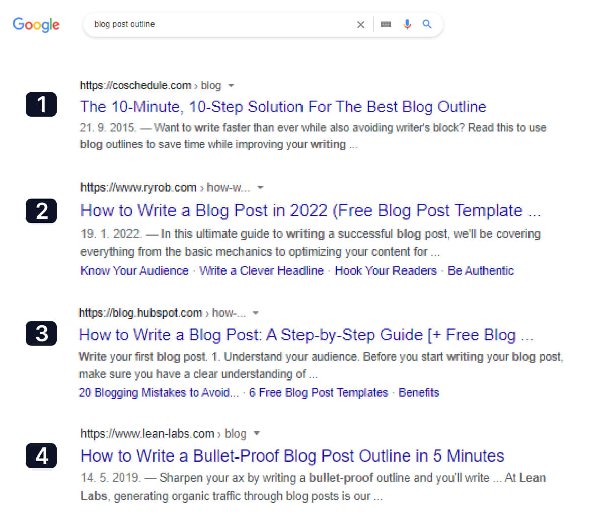The height and width of the screenshot is (532, 604).
Task: Expand options arrow beside blog.hubspot.com URL
Action: click(256, 313)
